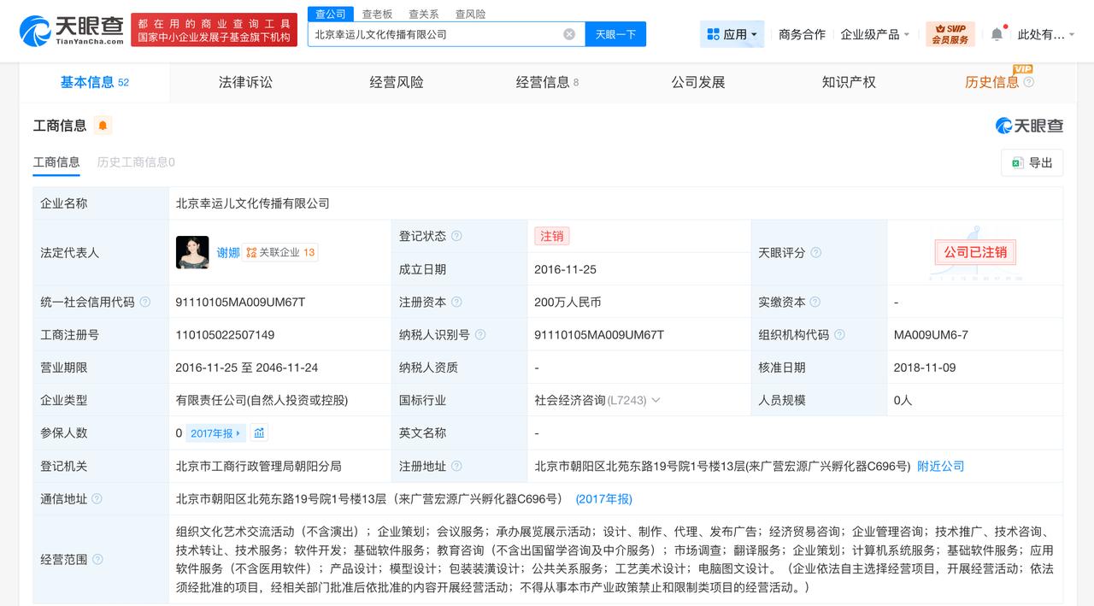
Task: Click help icon beside 注册资本
Action: point(456,302)
